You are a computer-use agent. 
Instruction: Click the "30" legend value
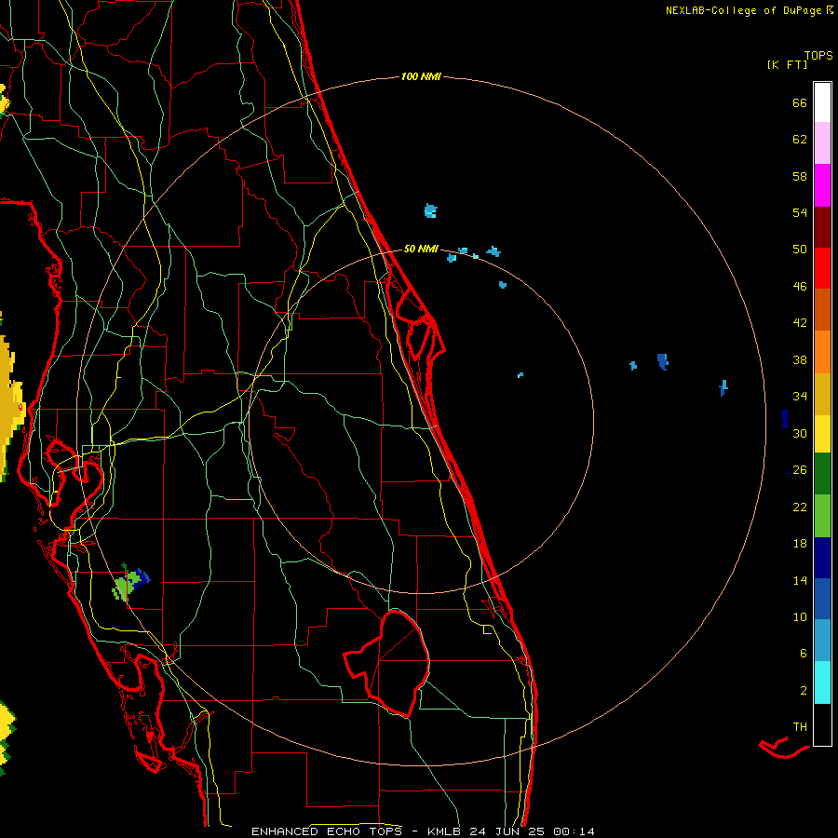800,433
